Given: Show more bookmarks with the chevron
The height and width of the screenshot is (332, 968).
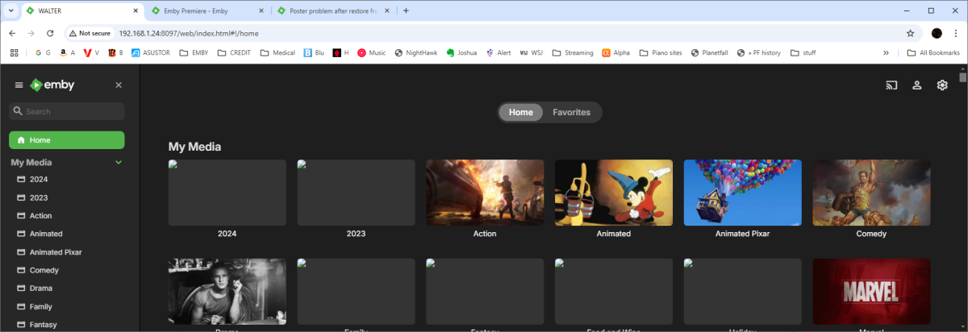Looking at the screenshot, I should [x=887, y=52].
